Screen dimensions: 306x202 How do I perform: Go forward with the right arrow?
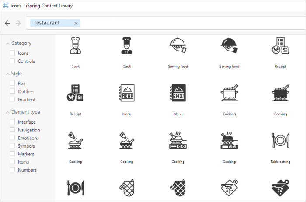18,23
